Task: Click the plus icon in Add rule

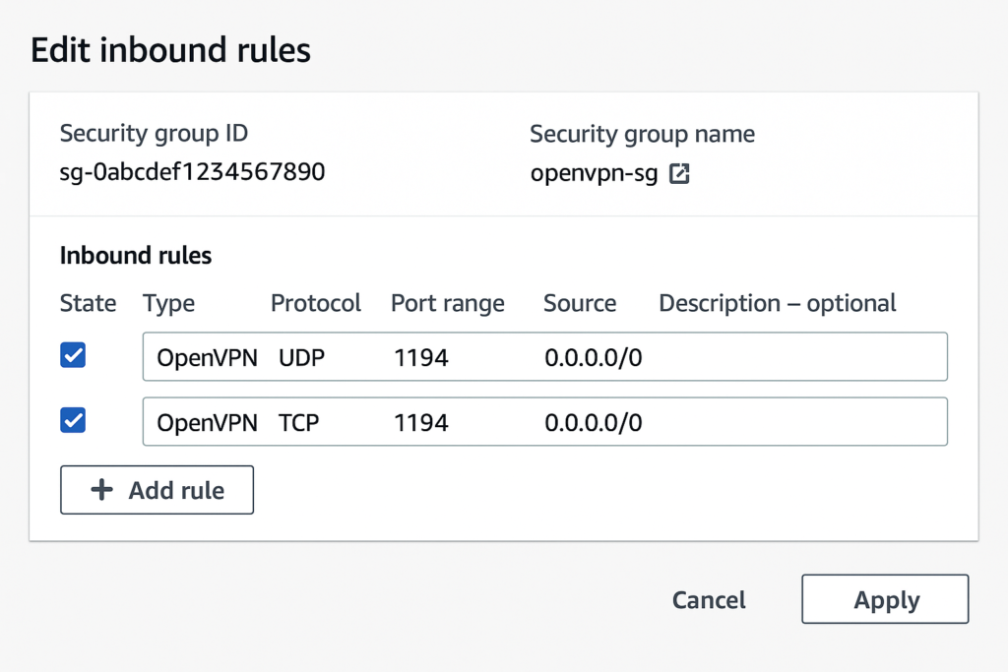Action: (101, 490)
